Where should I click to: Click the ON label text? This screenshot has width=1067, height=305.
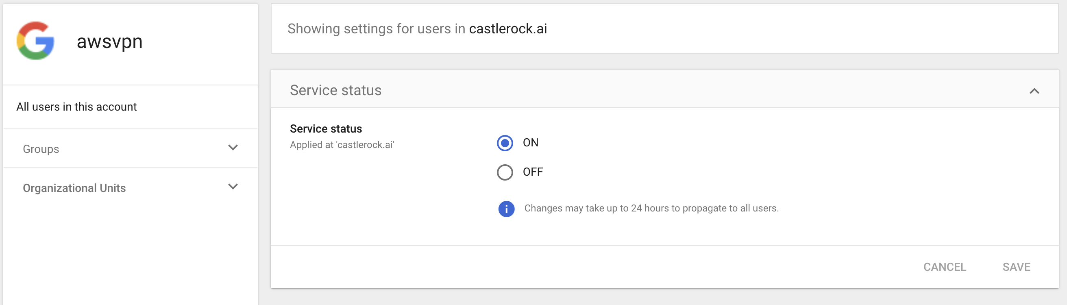pos(530,143)
